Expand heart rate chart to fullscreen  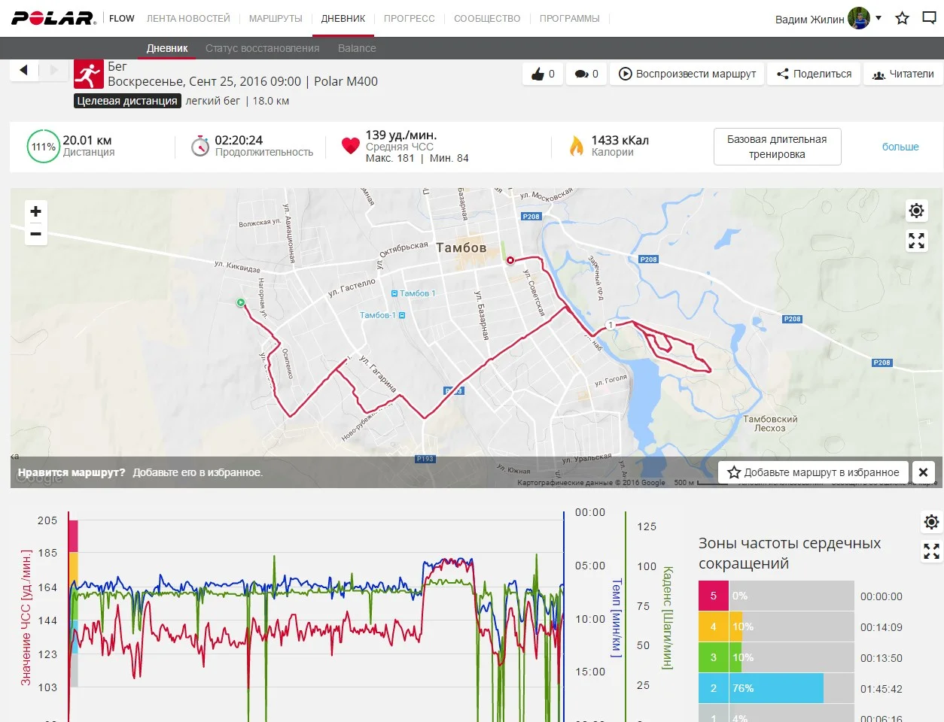[931, 551]
